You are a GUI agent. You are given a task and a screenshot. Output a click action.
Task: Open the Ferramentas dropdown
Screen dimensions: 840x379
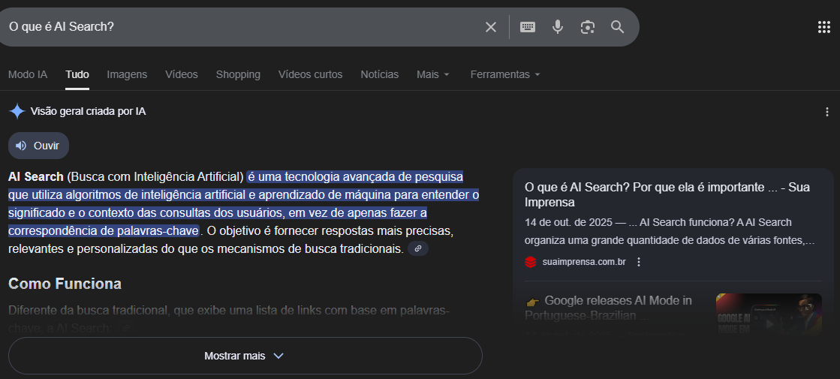505,74
